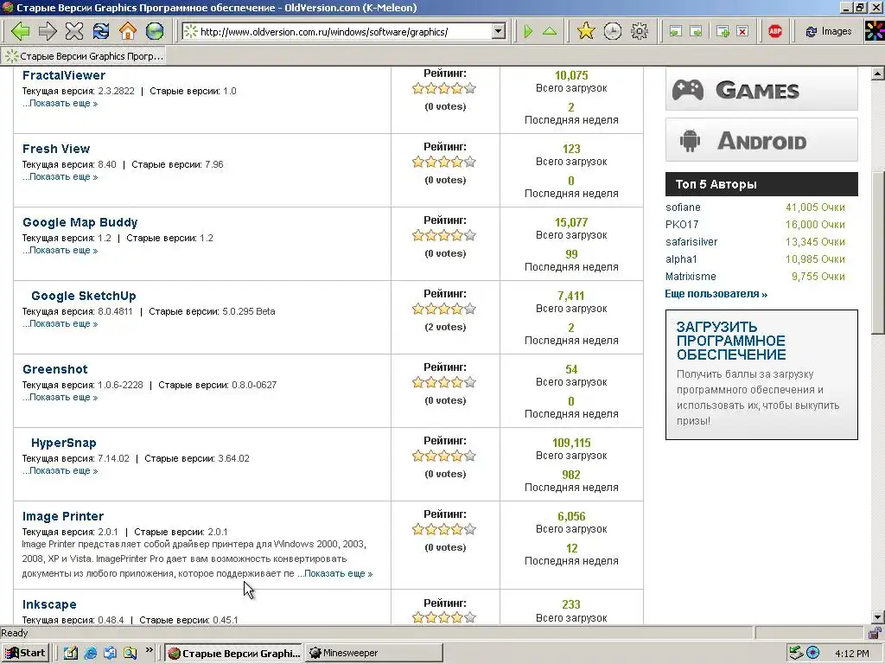Stop loading with the X icon
This screenshot has height=664, width=885.
click(x=74, y=31)
